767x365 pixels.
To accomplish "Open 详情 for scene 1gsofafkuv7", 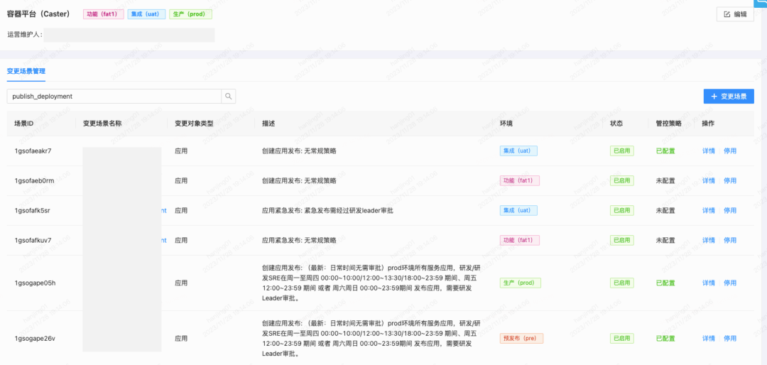I will tap(708, 241).
